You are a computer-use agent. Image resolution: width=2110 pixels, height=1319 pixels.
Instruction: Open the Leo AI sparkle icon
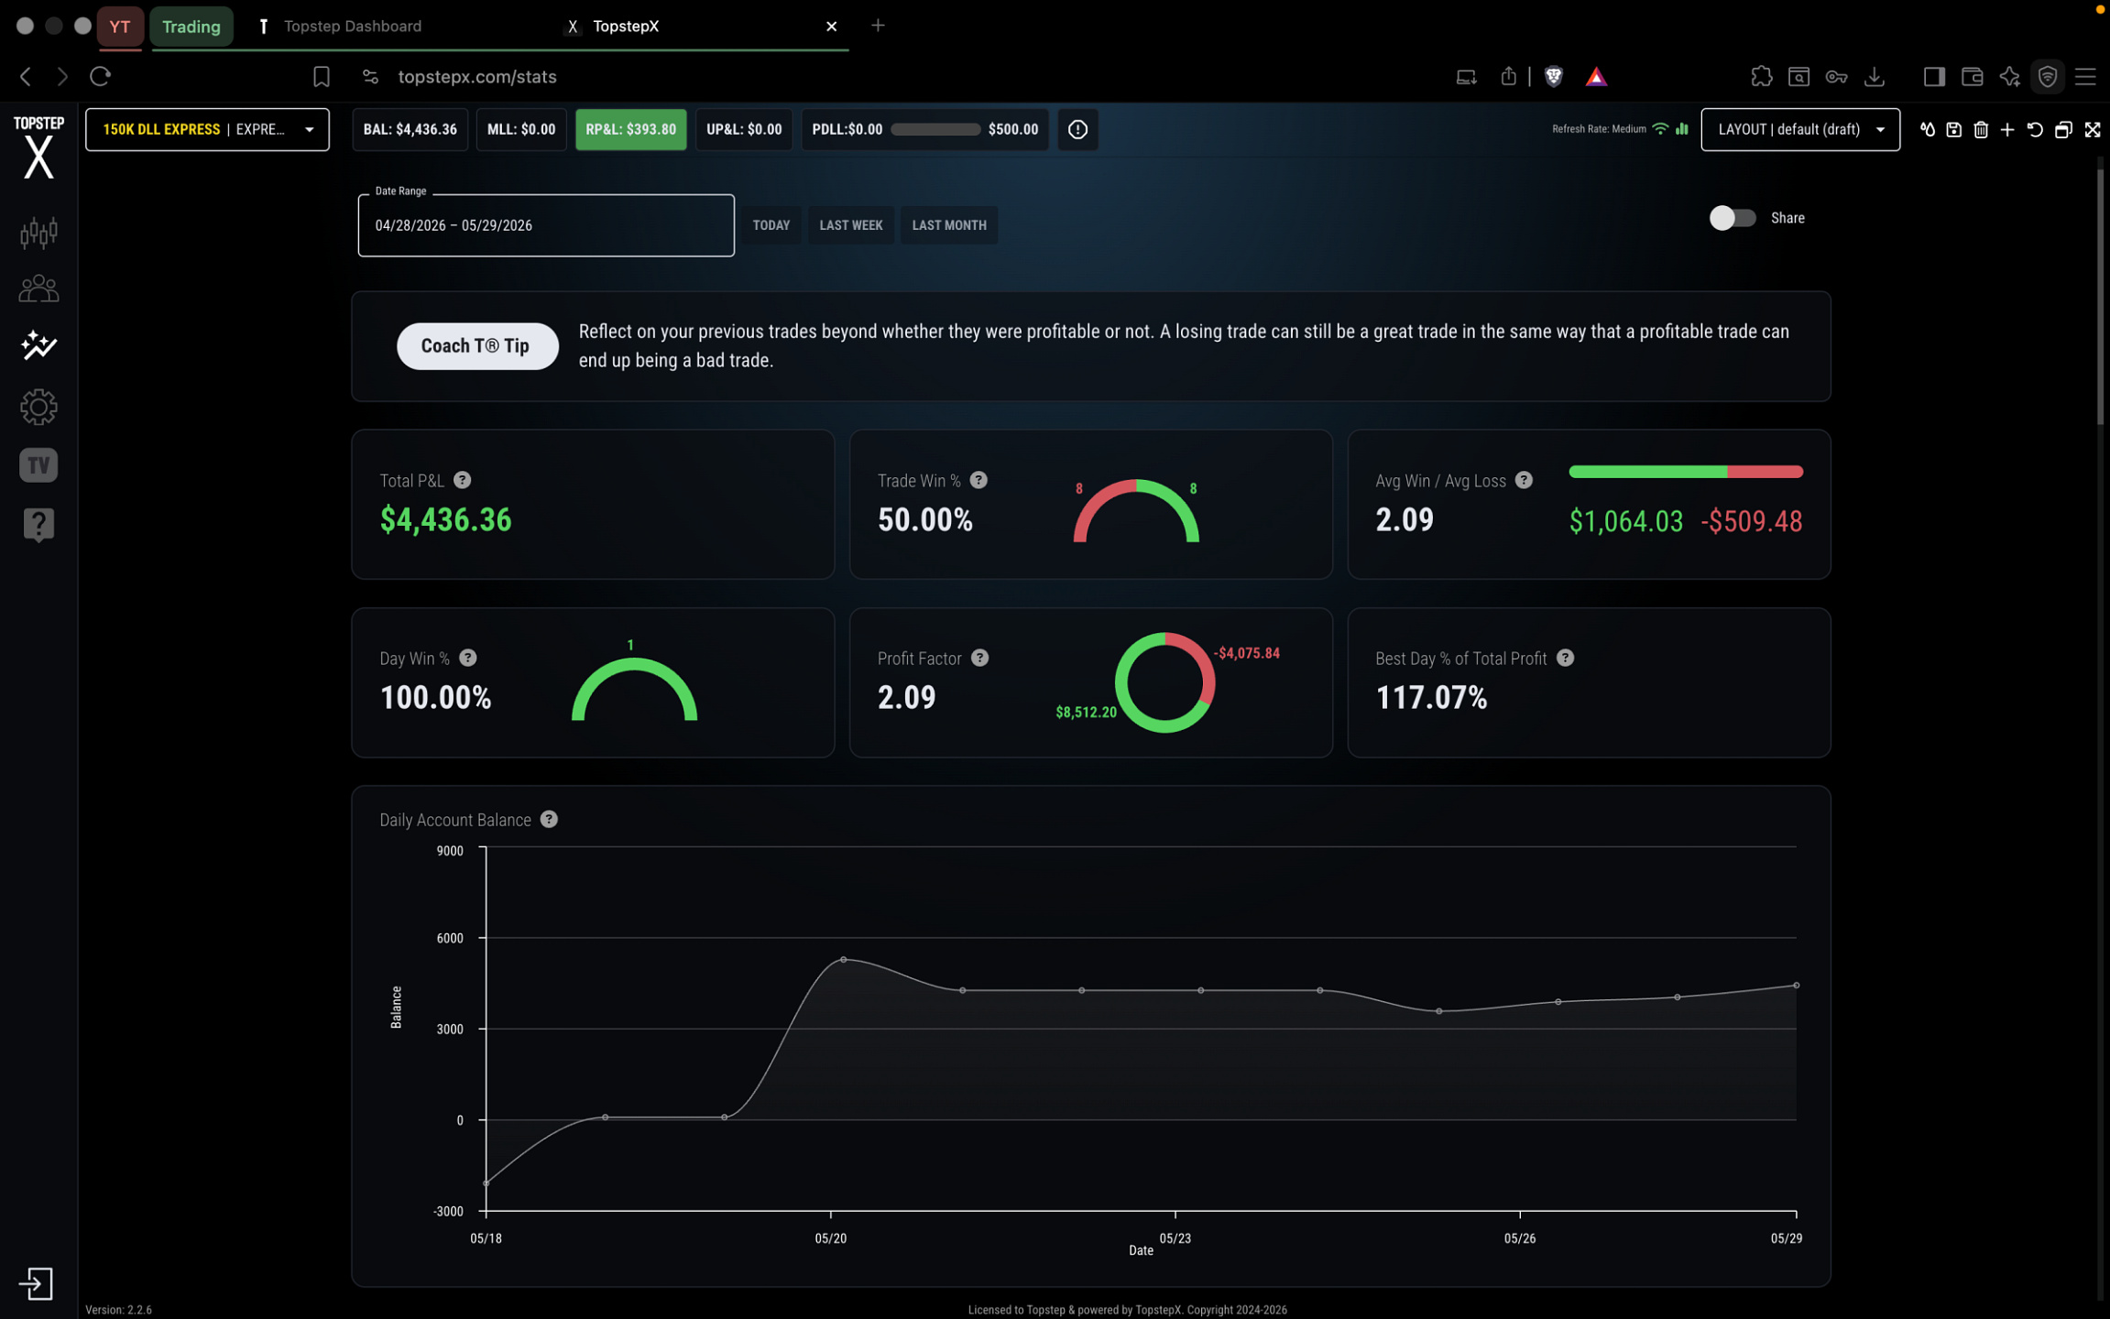tap(2009, 77)
